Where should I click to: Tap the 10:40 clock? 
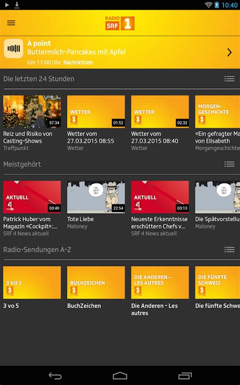tap(229, 5)
